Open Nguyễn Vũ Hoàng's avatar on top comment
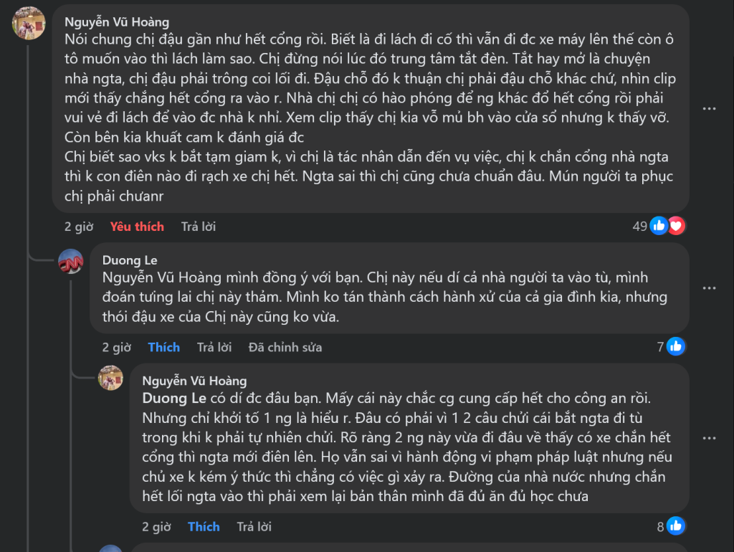Viewport: 734px width, 552px height. 29,23
